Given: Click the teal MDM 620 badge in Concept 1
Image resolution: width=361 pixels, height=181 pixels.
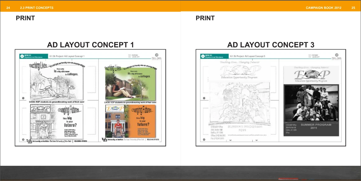Looking at the screenshot, I should point(34,56).
